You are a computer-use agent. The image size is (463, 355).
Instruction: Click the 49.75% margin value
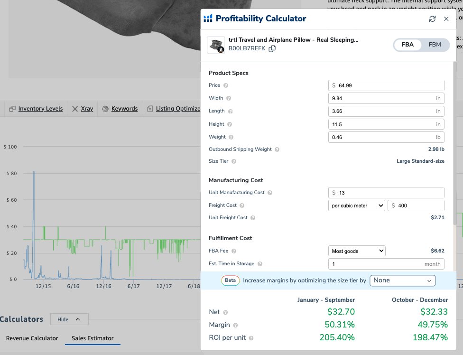pos(433,325)
